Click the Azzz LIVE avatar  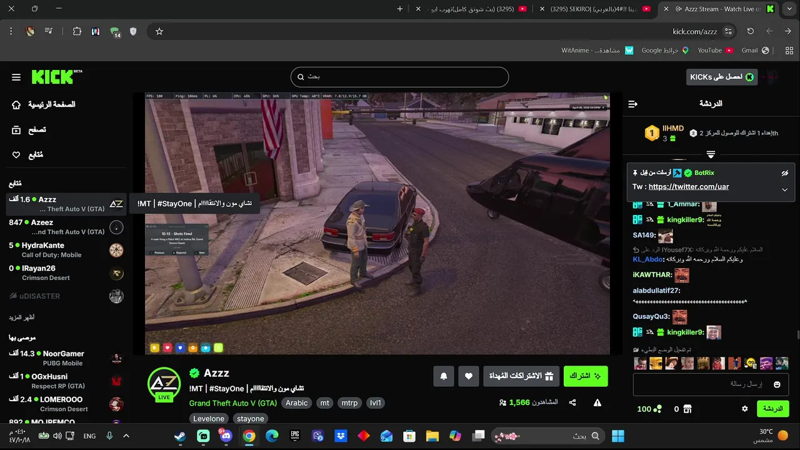(164, 384)
